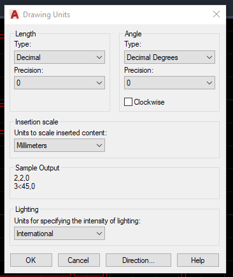This screenshot has width=233, height=277.
Task: Confirm settings with the OK button
Action: [31, 260]
